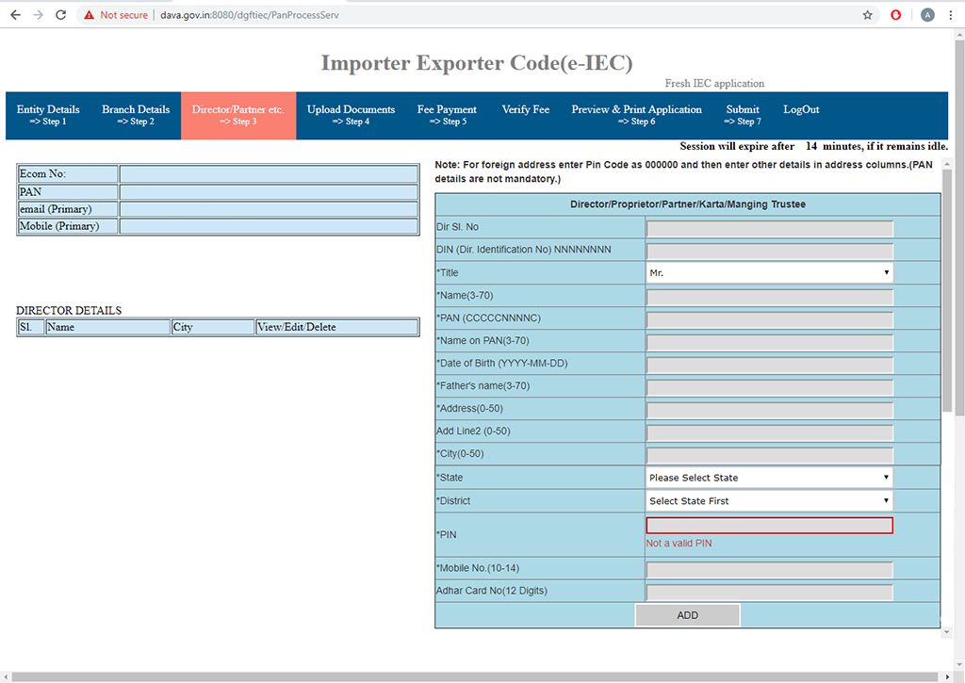
Task: Bookmark this page with the star icon
Action: tap(866, 14)
